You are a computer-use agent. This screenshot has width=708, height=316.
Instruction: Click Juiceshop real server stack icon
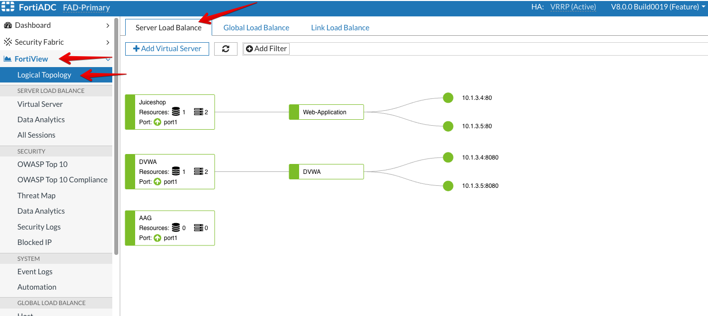[x=199, y=112]
